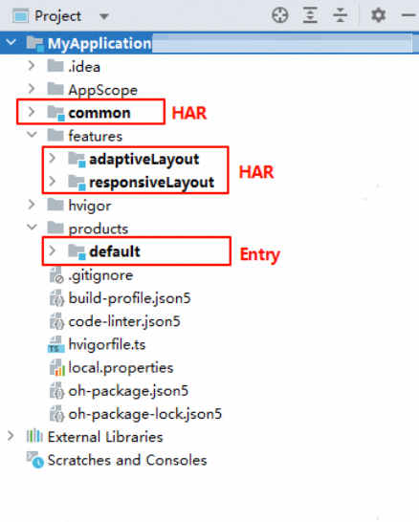Expand the responsiveLayout module chevron

(53, 182)
